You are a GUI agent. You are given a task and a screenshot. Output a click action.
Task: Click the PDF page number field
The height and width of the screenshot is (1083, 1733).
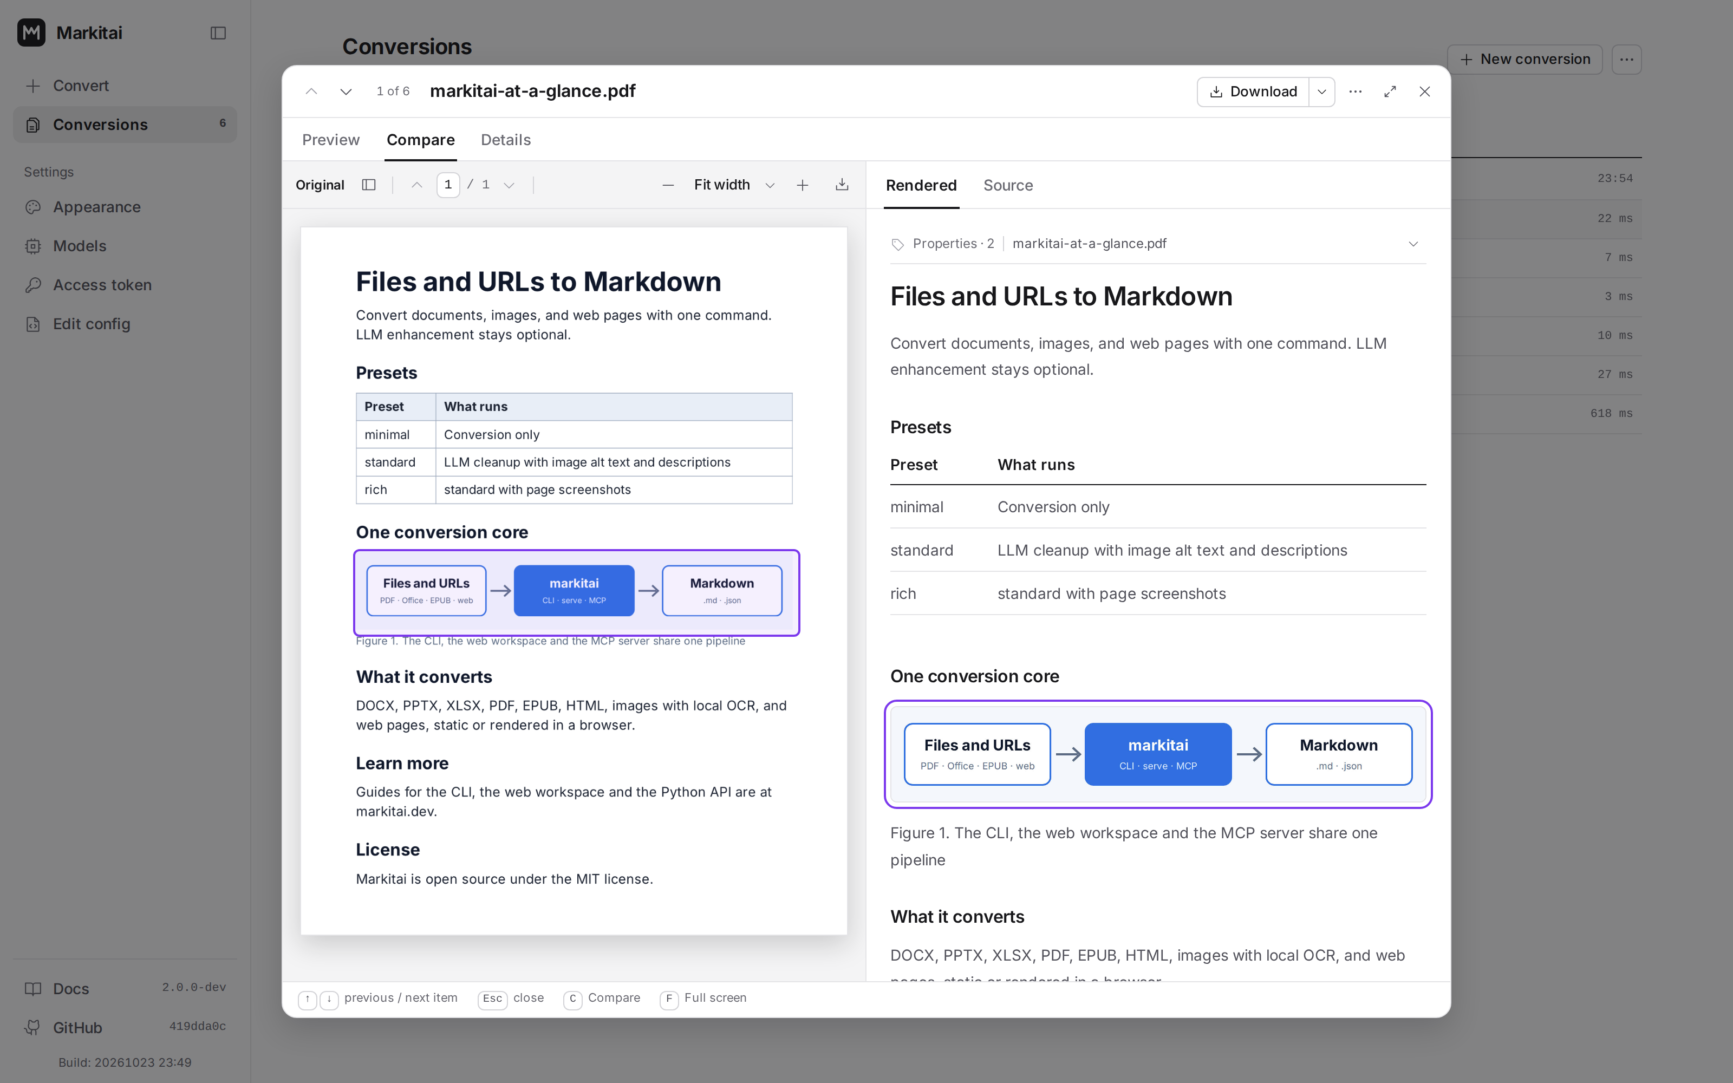(448, 185)
